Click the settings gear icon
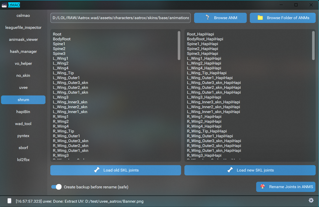Image resolution: width=319 pixels, height=207 pixels. [311, 200]
